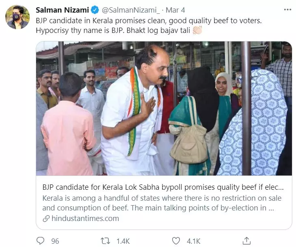Click the reply speech bubble icon

click(x=40, y=240)
